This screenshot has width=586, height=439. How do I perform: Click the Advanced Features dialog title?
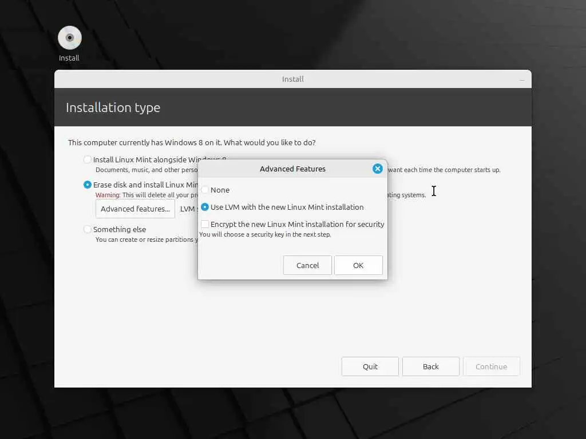tap(292, 169)
